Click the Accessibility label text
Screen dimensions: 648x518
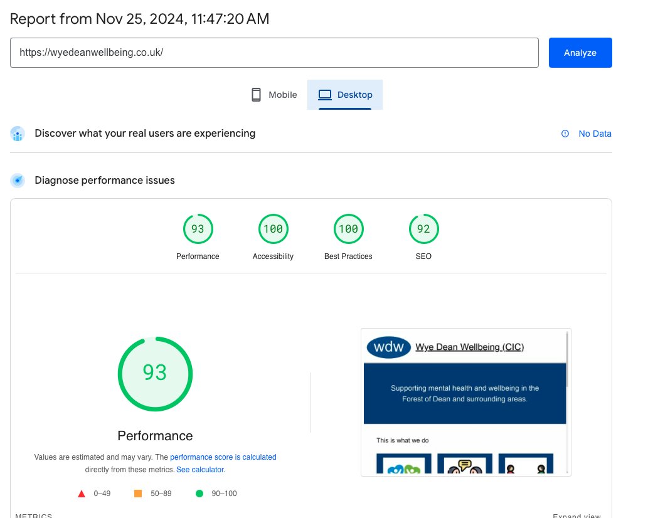click(273, 256)
